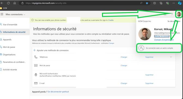Reload the page with refresh icon
Viewport: 183px width, 99px height.
click(8, 3)
